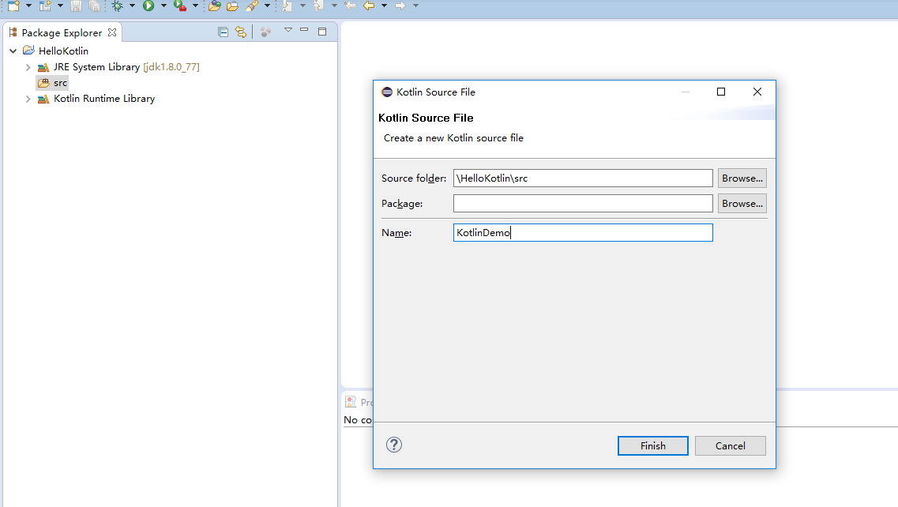Screen dimensions: 898x507
Task: Open the Run dropdown arrow
Action: tap(163, 6)
